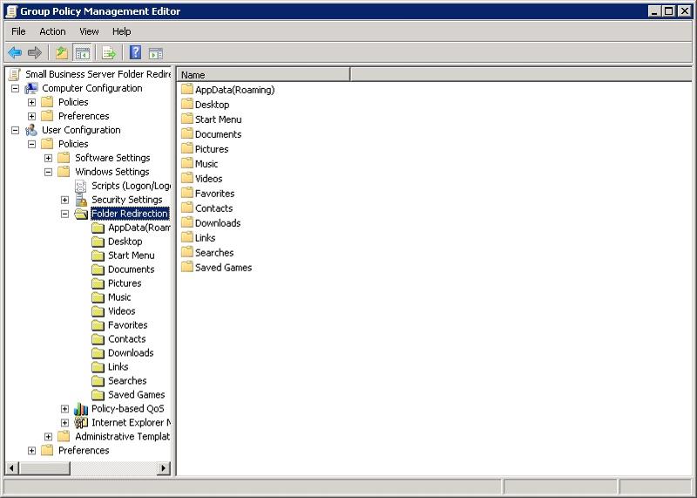Image resolution: width=697 pixels, height=498 pixels.
Task: Click Desktop folder icon in right pane
Action: 187,104
